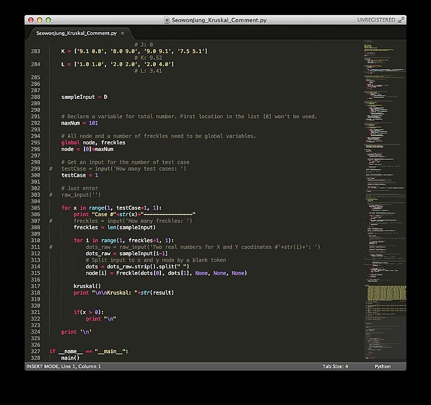Image resolution: width=431 pixels, height=405 pixels.
Task: Click line number 292 in the gutter
Action: (x=35, y=123)
